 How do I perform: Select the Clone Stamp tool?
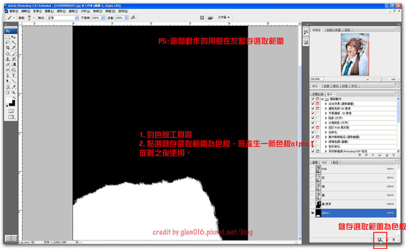[7, 59]
